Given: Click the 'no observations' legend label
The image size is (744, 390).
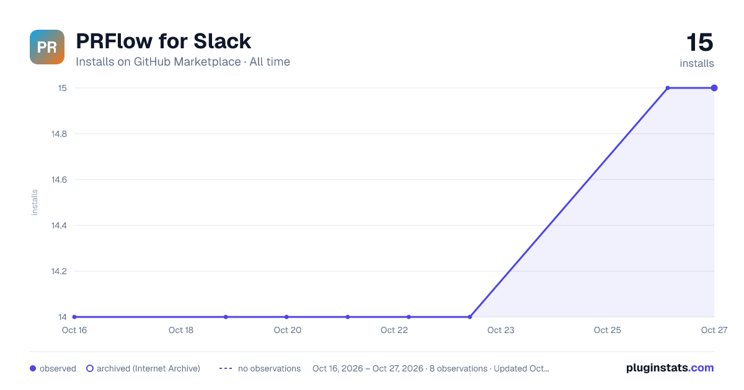Looking at the screenshot, I should [269, 368].
